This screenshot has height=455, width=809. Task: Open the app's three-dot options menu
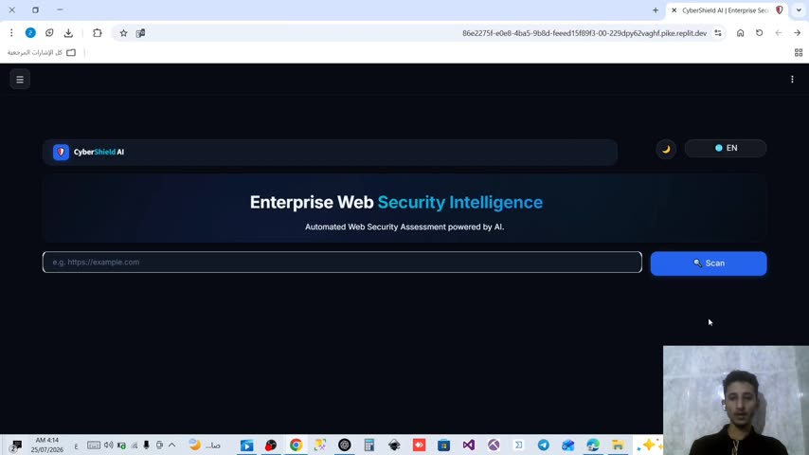pos(792,80)
